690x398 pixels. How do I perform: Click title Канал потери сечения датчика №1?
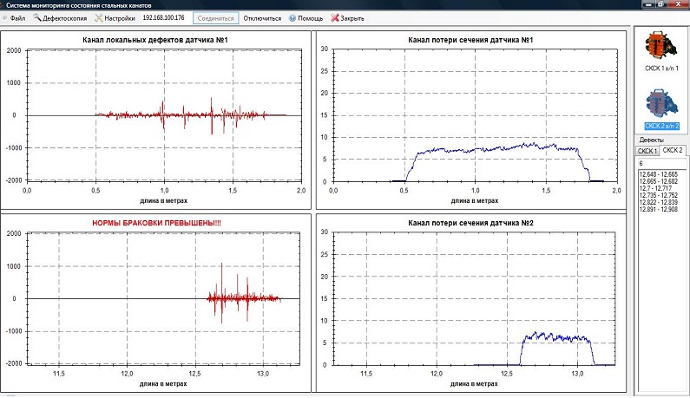tap(470, 40)
